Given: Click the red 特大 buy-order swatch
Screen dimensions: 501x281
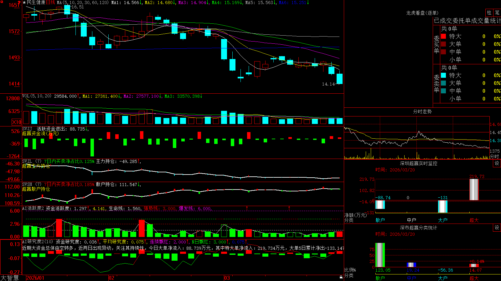Looking at the screenshot, I should (x=443, y=36).
